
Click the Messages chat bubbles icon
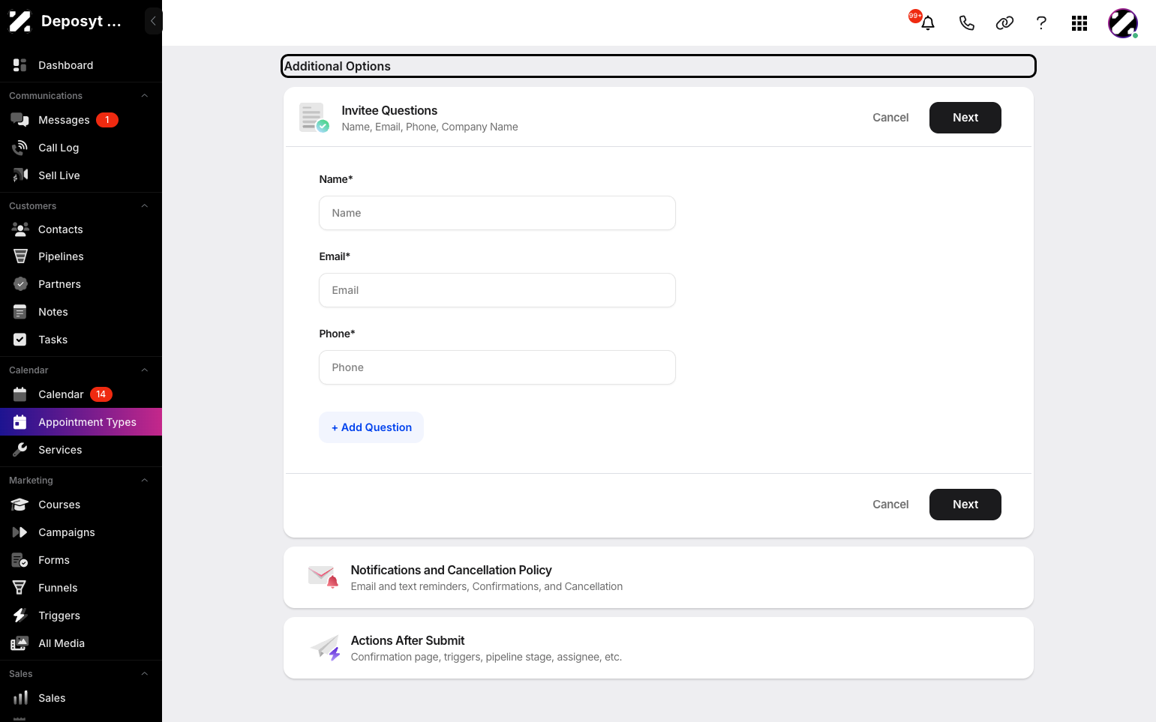point(20,120)
